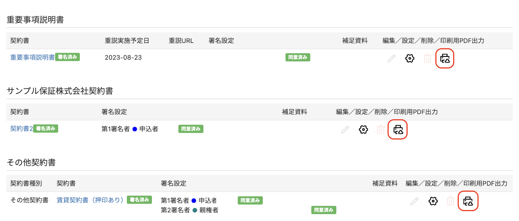Open settings gear for 契約書2 row
Viewport: 519px width, 221px height.
(364, 129)
